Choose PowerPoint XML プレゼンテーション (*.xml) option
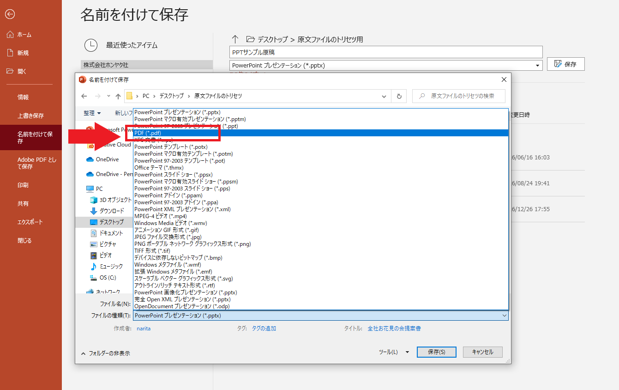The image size is (619, 390). (x=321, y=209)
